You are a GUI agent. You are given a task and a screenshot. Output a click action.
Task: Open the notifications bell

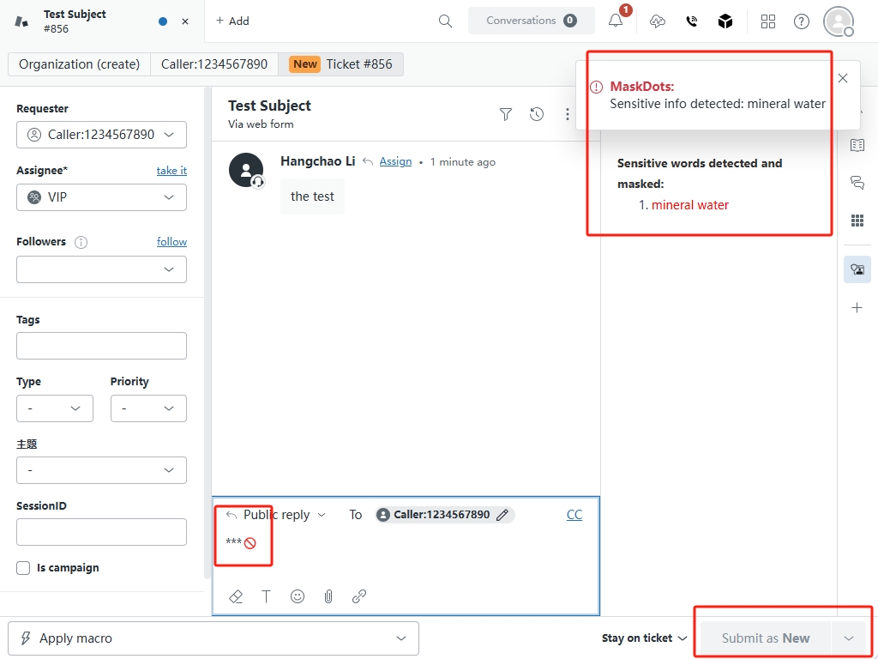616,21
